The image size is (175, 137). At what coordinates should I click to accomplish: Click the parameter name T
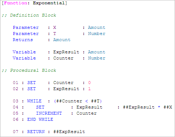[x=55, y=34]
